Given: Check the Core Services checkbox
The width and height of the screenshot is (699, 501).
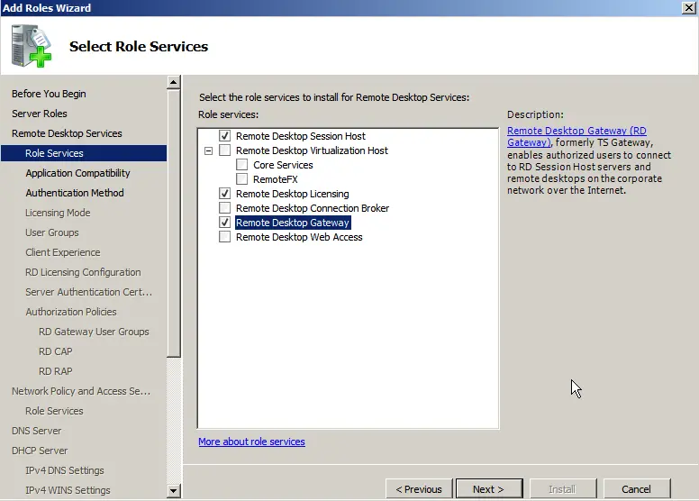Looking at the screenshot, I should (241, 165).
